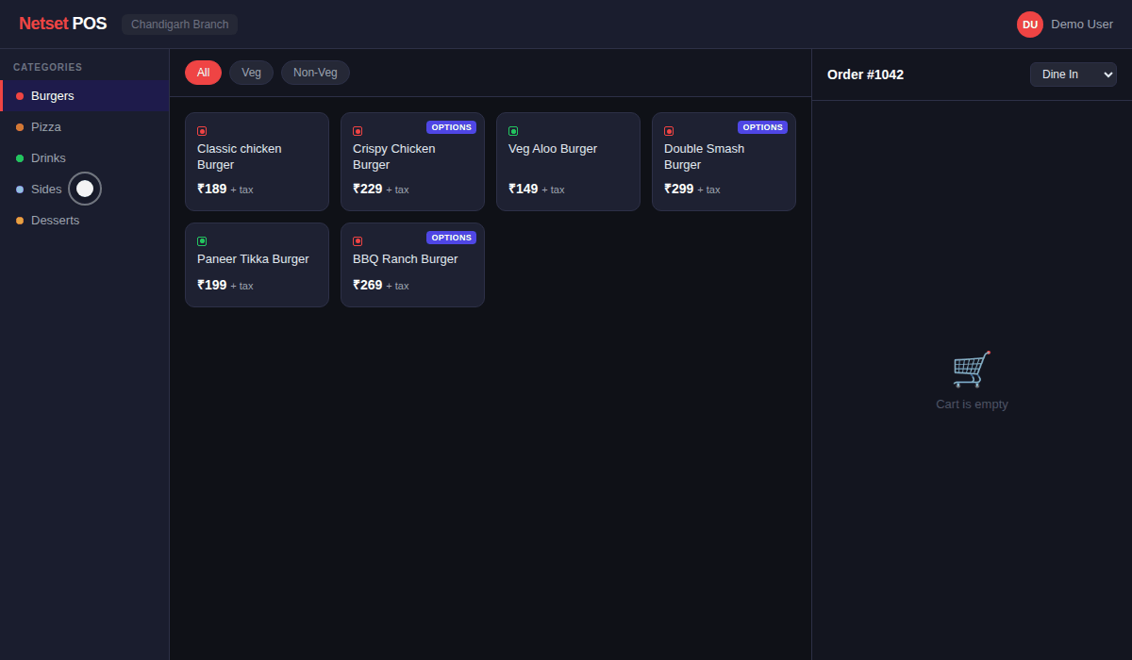The width and height of the screenshot is (1132, 660).
Task: Open the Demo User account menu
Action: [x=1081, y=25]
